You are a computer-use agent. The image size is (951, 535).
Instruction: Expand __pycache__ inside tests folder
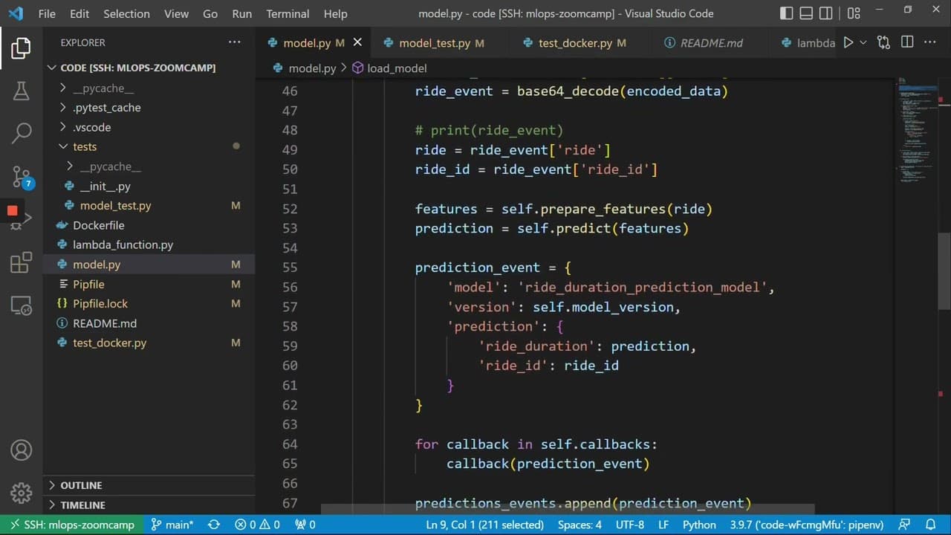point(110,166)
